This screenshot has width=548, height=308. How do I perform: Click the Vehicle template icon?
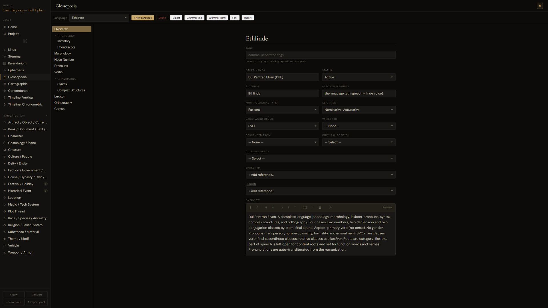coord(5,246)
